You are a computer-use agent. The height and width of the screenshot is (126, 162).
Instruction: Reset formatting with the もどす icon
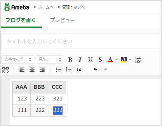138,60
